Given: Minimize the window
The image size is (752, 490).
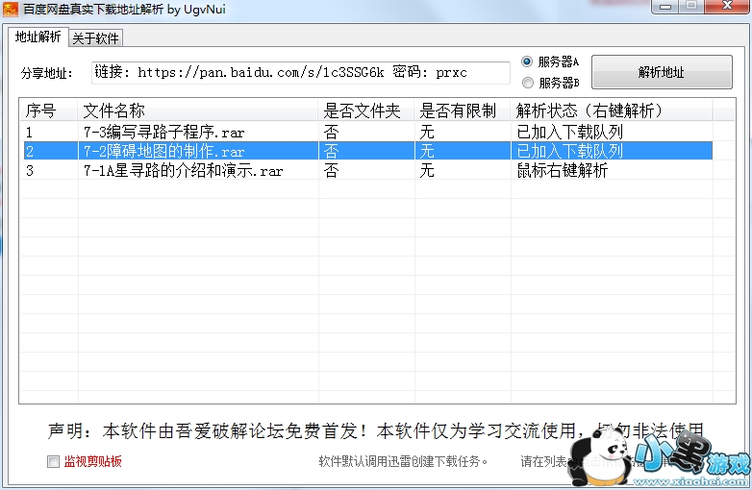Looking at the screenshot, I should [665, 6].
